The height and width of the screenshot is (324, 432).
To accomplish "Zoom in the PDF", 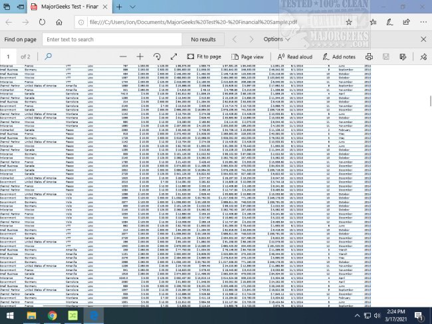I will click(140, 56).
